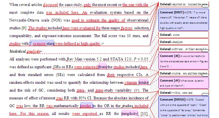
Task: Click the 'Deleted: score' revision balloon
Action: (x=184, y=35)
